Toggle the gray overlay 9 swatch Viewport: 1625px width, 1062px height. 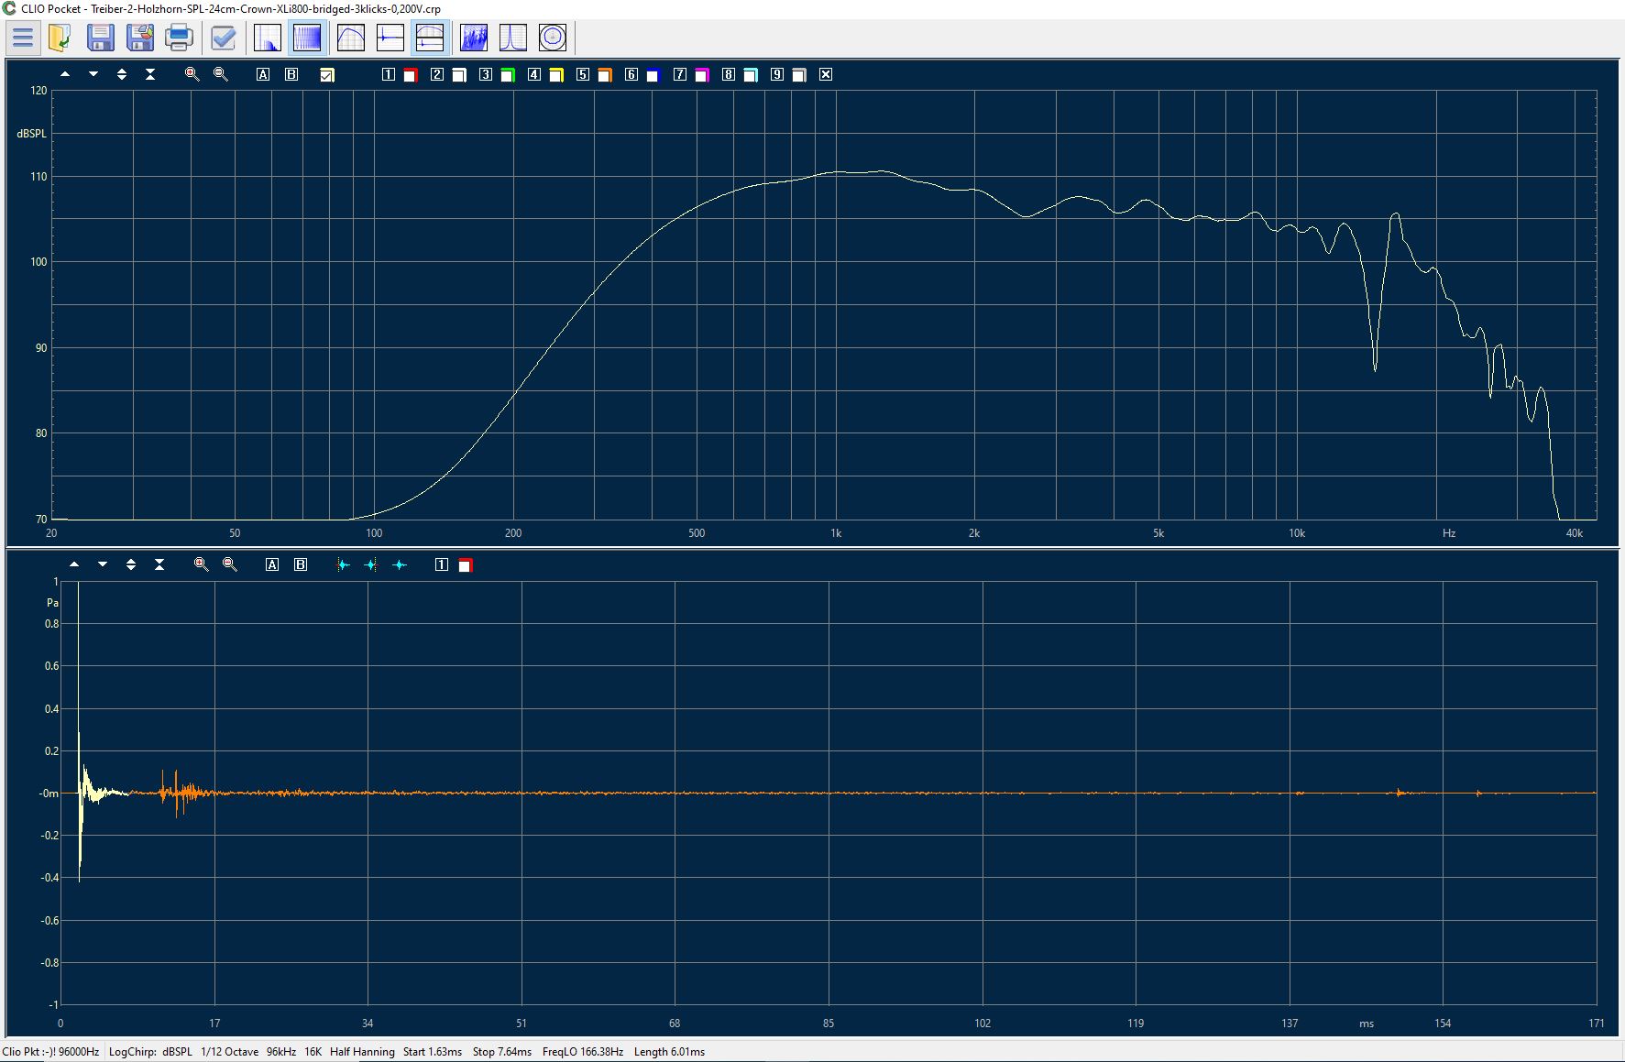pos(799,75)
